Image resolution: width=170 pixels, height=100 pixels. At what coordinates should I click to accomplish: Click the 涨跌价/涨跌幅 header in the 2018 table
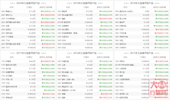click(x=159, y=7)
